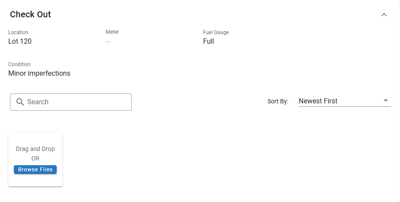Open the Sort By dropdown arrow
Screen dimensions: 400x202
click(386, 101)
